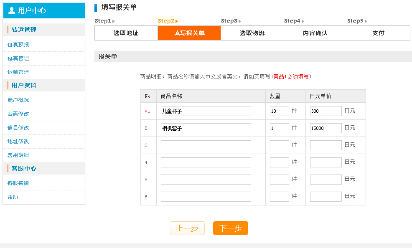Viewport: 412px width, 248px height.
Task: Switch to the 选取物流 step tab
Action: (252, 33)
